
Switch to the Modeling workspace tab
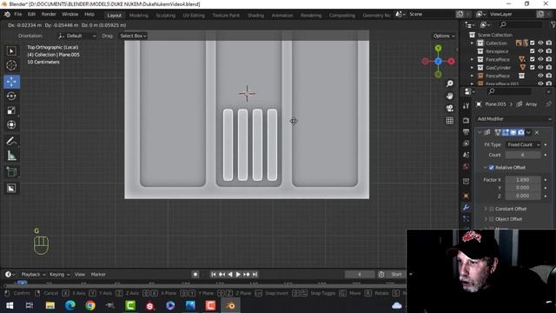point(139,16)
